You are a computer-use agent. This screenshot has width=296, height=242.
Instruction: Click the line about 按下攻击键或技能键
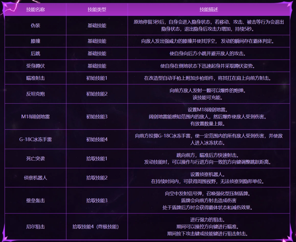pyautogui.click(x=208, y=234)
